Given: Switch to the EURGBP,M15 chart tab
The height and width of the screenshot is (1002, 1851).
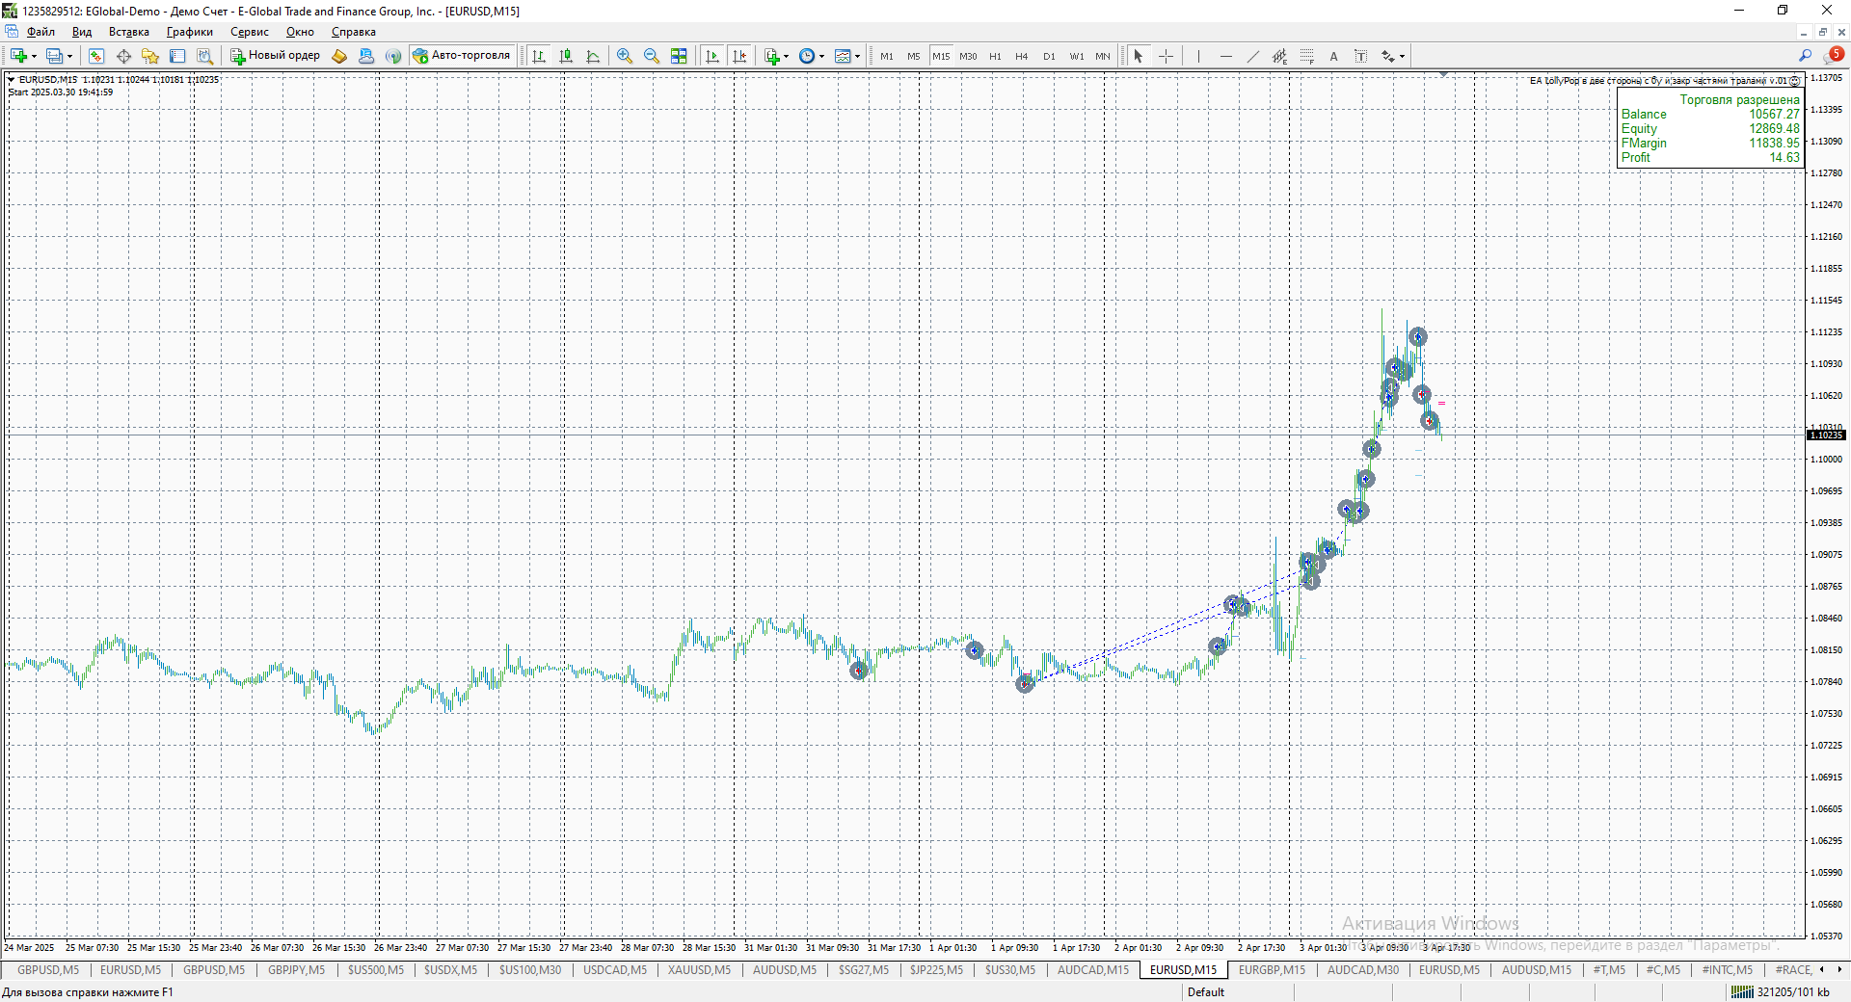Looking at the screenshot, I should coord(1272,970).
